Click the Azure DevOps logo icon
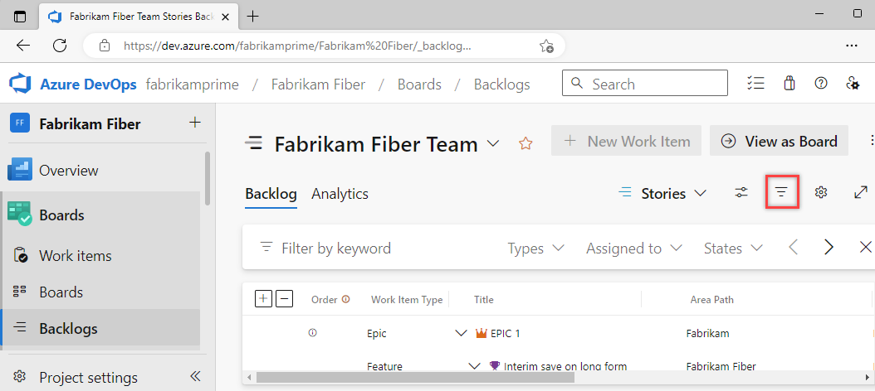This screenshot has width=875, height=391. coord(21,84)
